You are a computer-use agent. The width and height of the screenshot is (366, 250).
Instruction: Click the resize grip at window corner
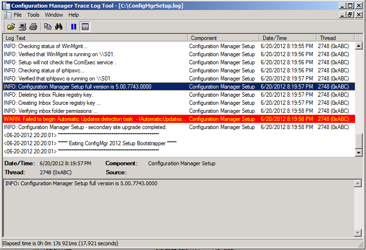361,244
